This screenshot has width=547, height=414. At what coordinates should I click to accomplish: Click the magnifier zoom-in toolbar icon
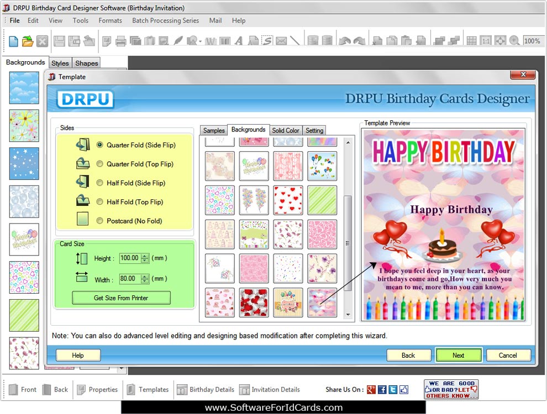tap(514, 41)
